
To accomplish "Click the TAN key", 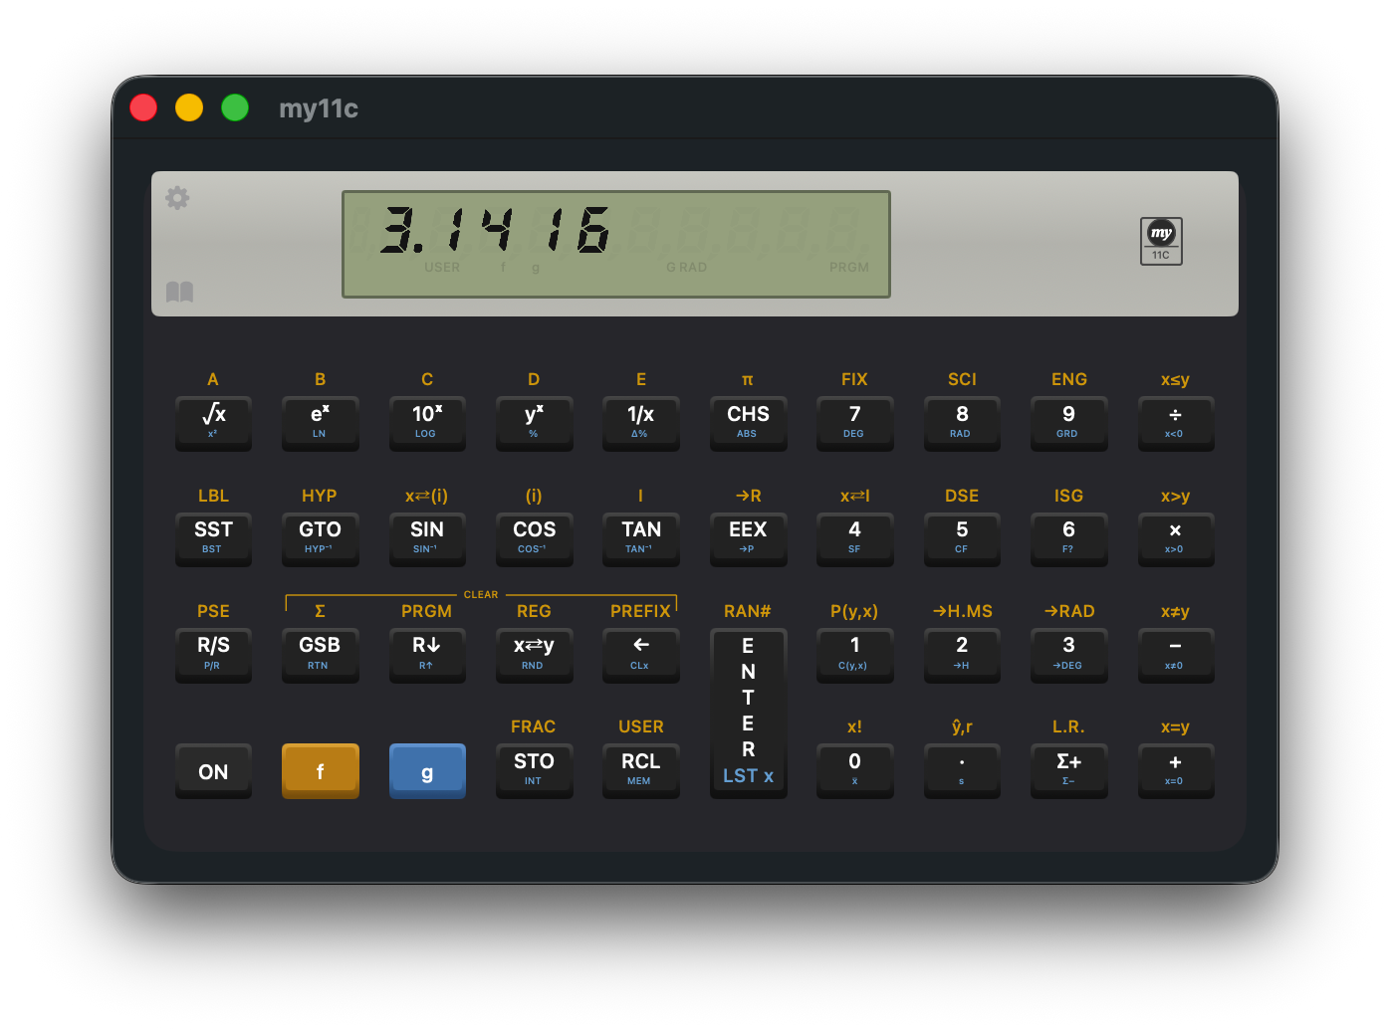I will click(x=641, y=538).
